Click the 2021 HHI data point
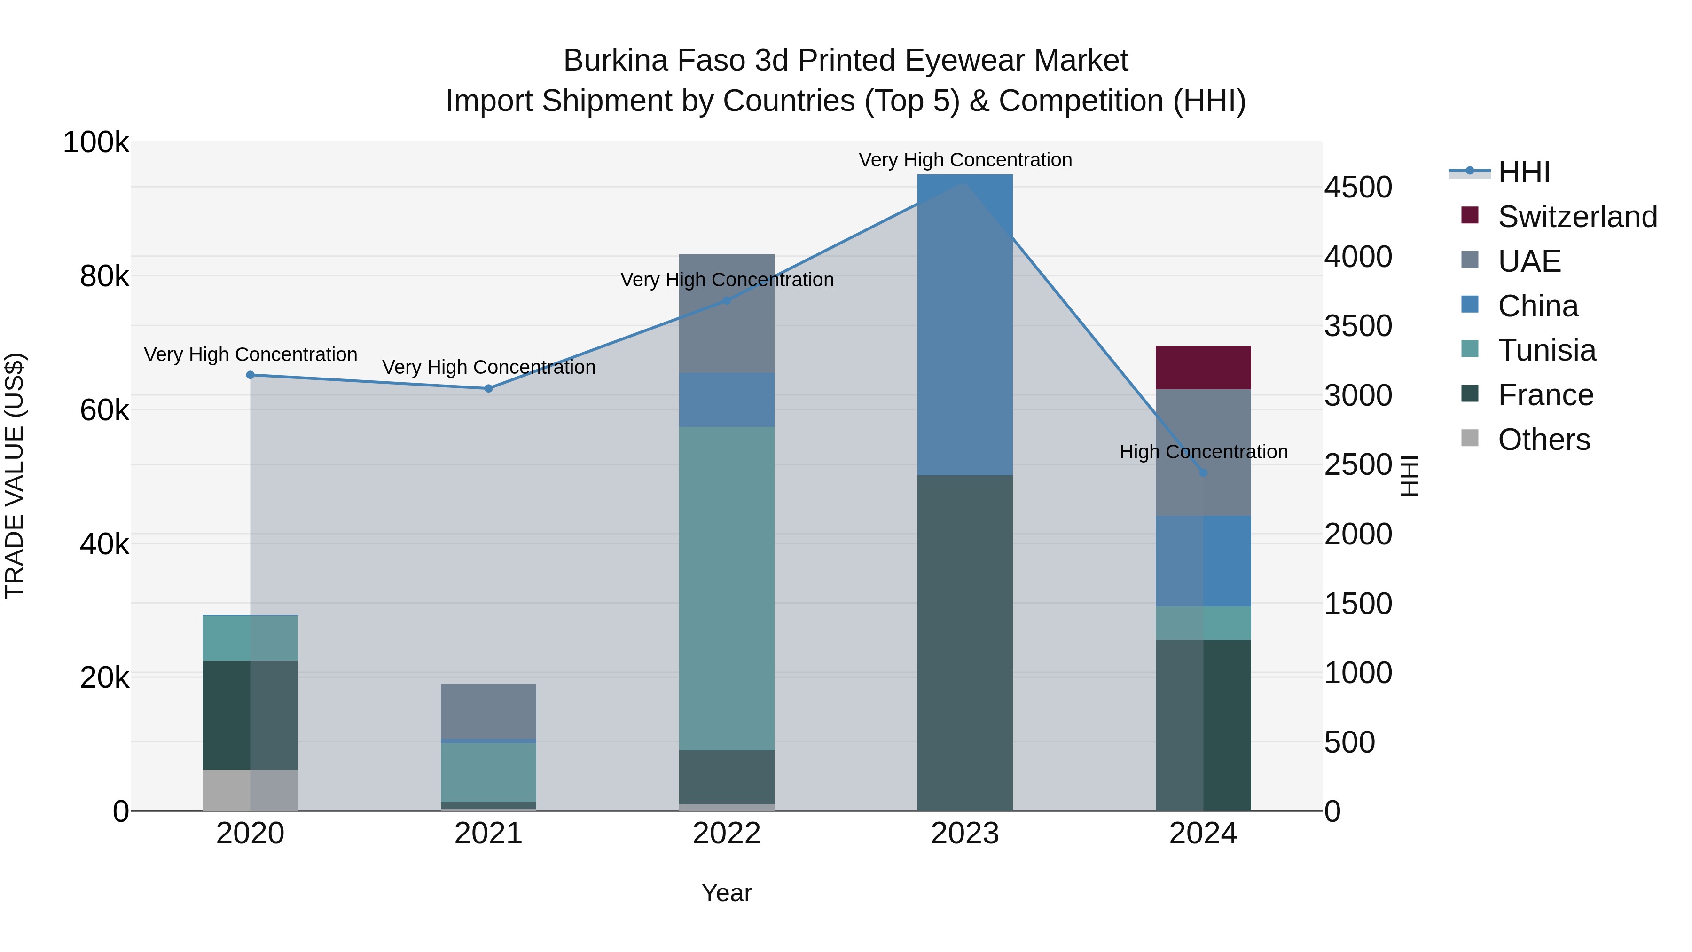Image resolution: width=1692 pixels, height=952 pixels. tap(489, 389)
